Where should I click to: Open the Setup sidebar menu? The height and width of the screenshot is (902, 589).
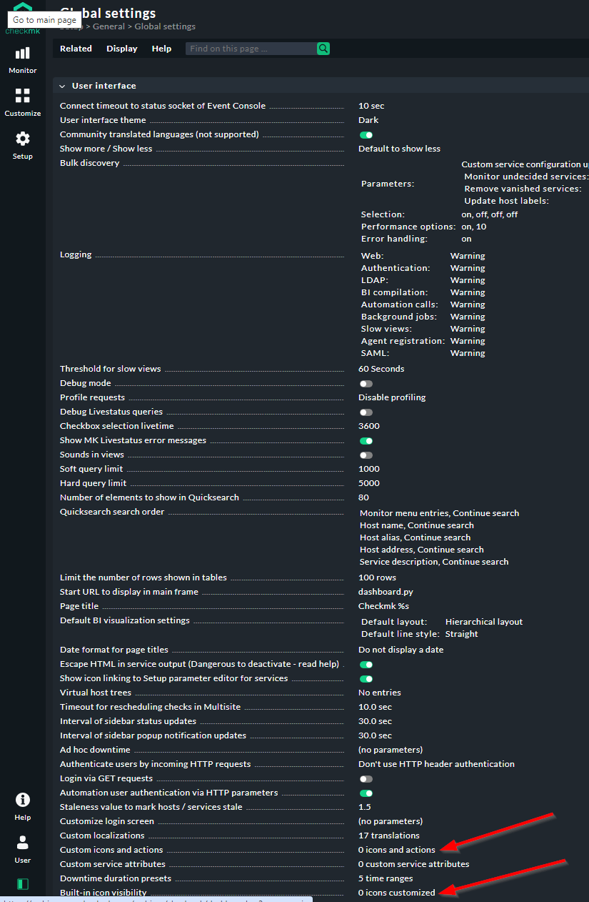22,143
